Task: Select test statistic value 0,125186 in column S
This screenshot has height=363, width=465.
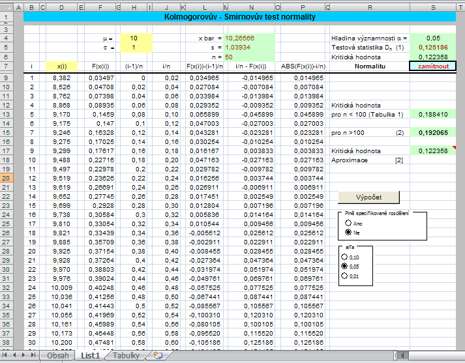Action: [433, 48]
